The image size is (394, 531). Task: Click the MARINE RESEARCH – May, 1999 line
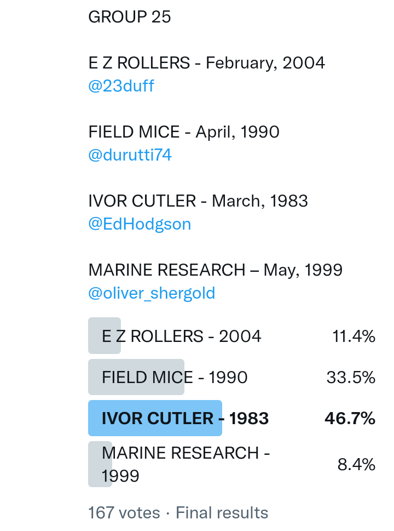pos(215,270)
